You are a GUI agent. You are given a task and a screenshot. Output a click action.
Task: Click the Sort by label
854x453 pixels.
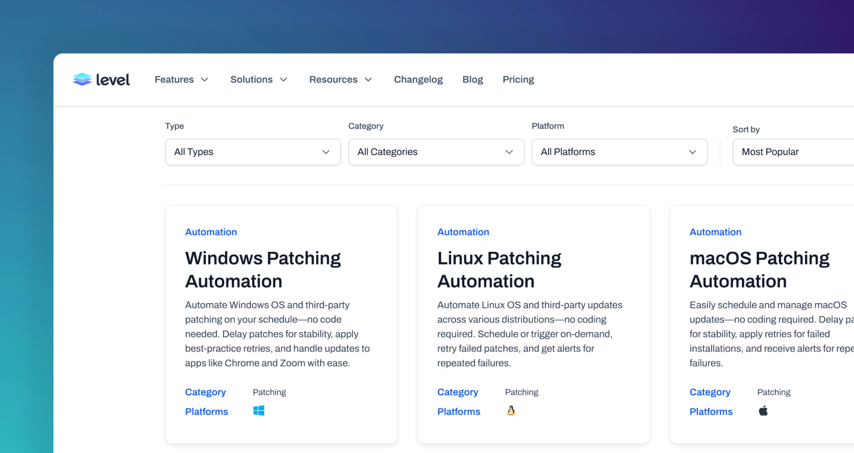pos(746,129)
